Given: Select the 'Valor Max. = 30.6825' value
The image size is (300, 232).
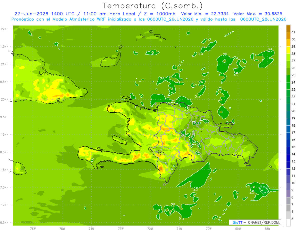Looking at the screenshot, I should [258, 14].
